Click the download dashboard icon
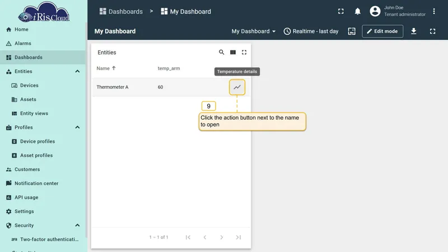 pyautogui.click(x=413, y=31)
